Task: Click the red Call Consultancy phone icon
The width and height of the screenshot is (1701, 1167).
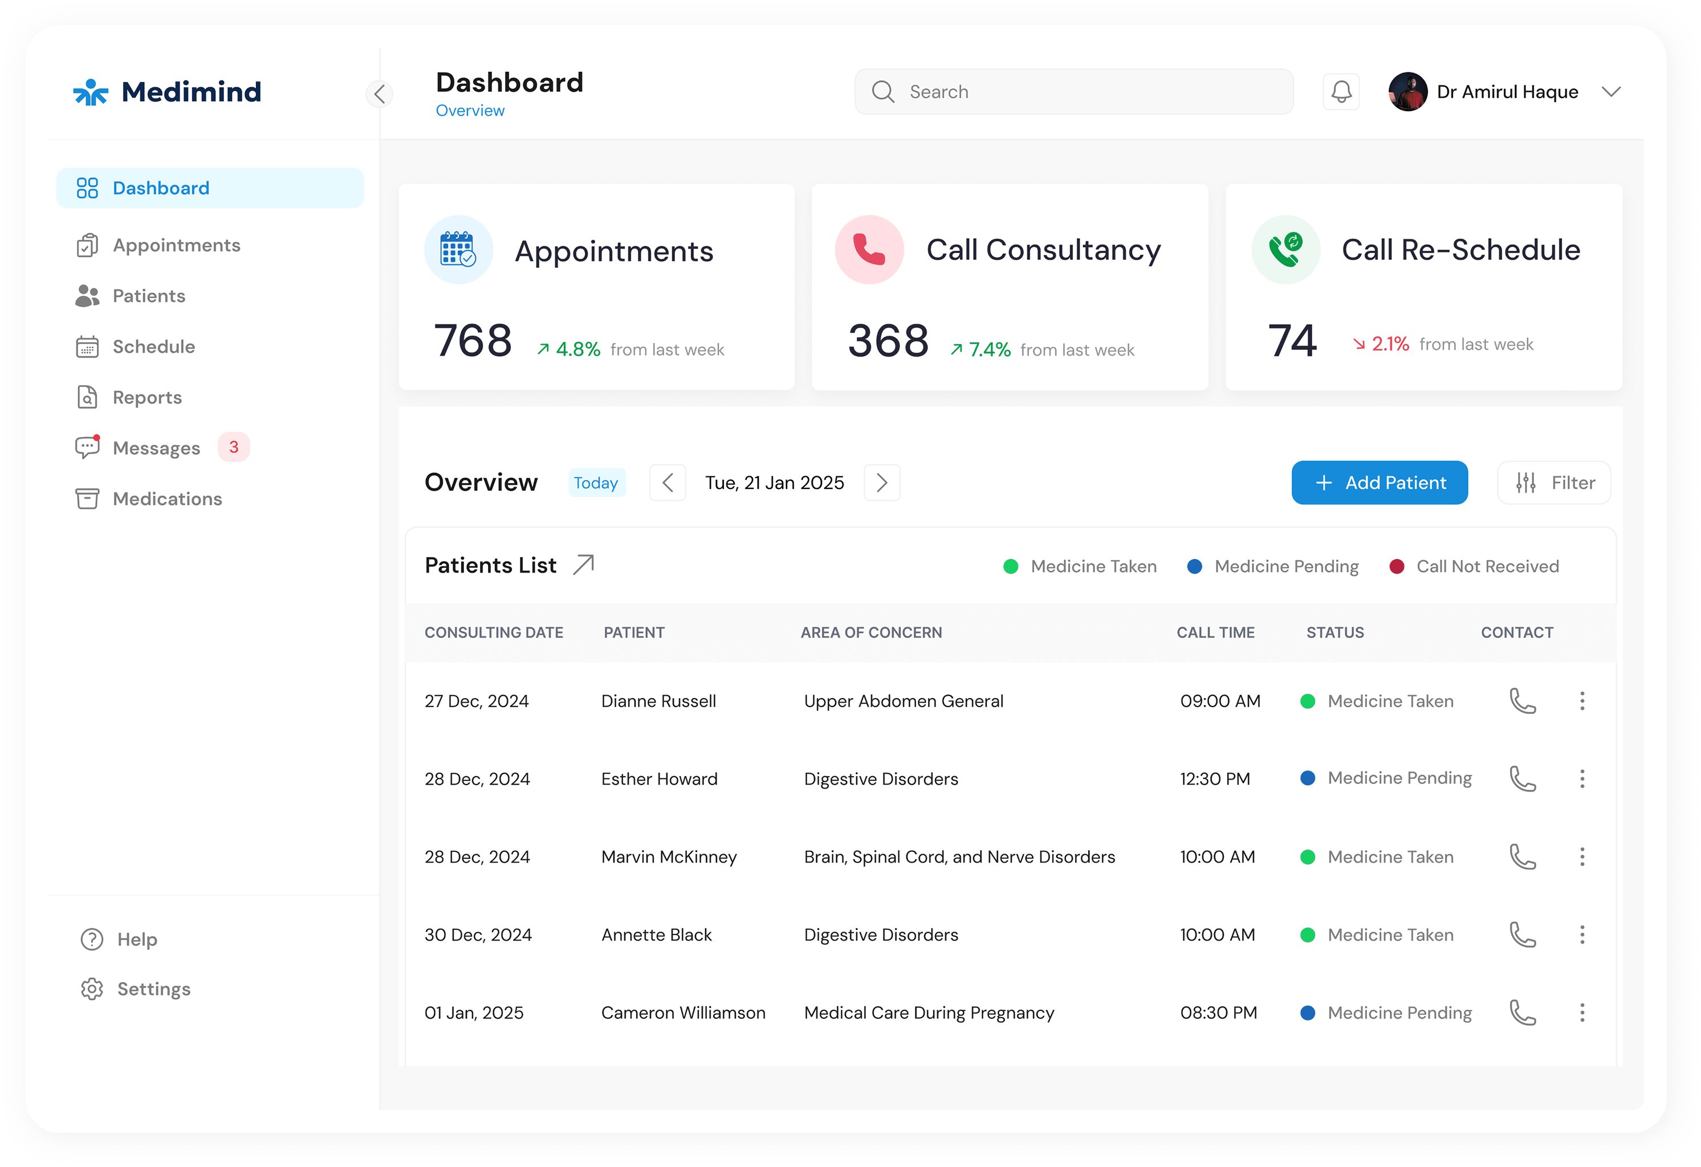Action: [869, 250]
